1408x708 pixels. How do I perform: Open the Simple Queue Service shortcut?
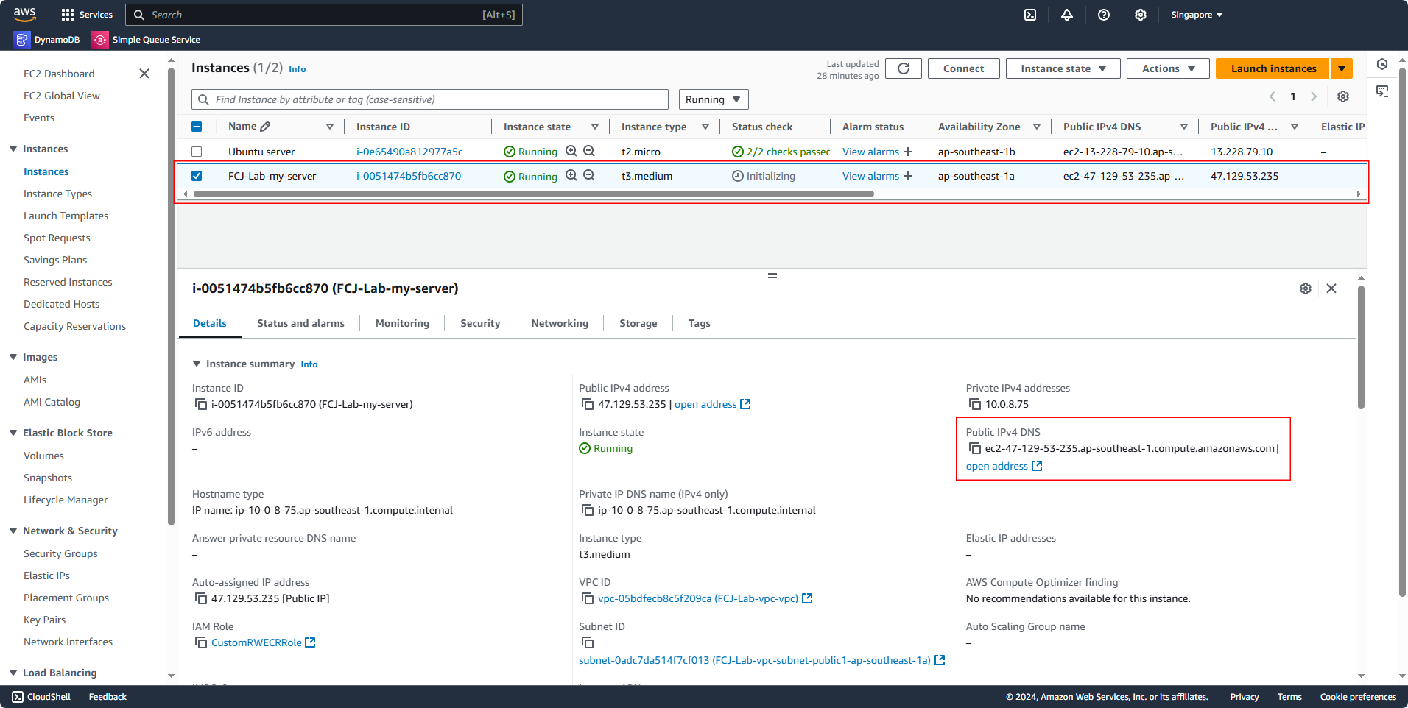[147, 40]
